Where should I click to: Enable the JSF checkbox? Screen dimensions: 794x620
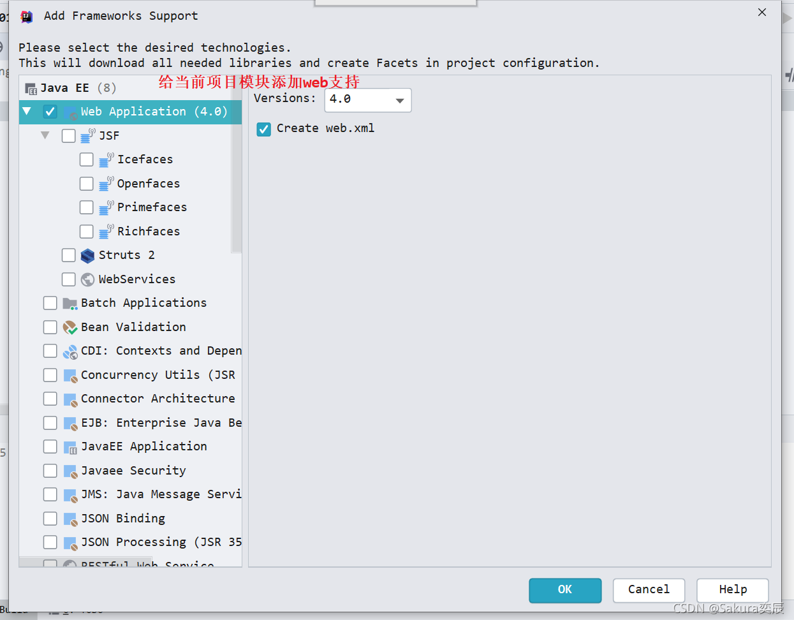point(69,136)
